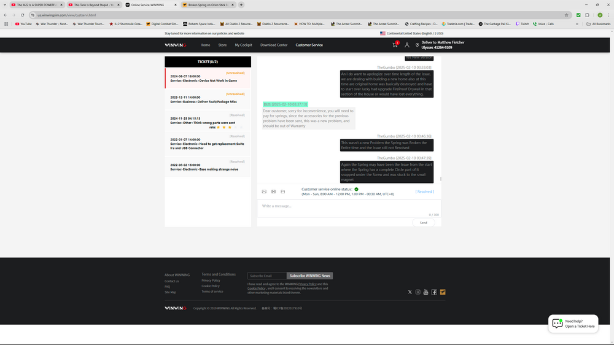Open the Contact us footer link
Image resolution: width=614 pixels, height=345 pixels.
tap(171, 281)
